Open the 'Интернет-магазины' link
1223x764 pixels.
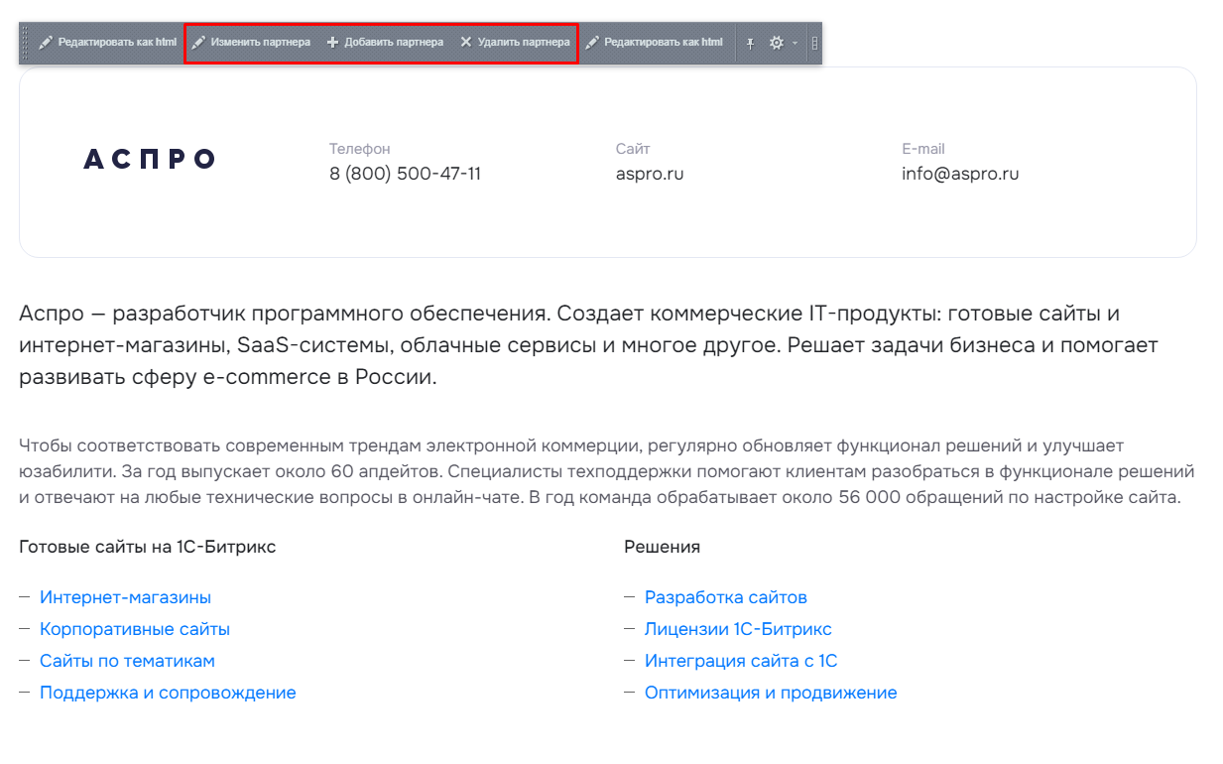click(x=125, y=597)
